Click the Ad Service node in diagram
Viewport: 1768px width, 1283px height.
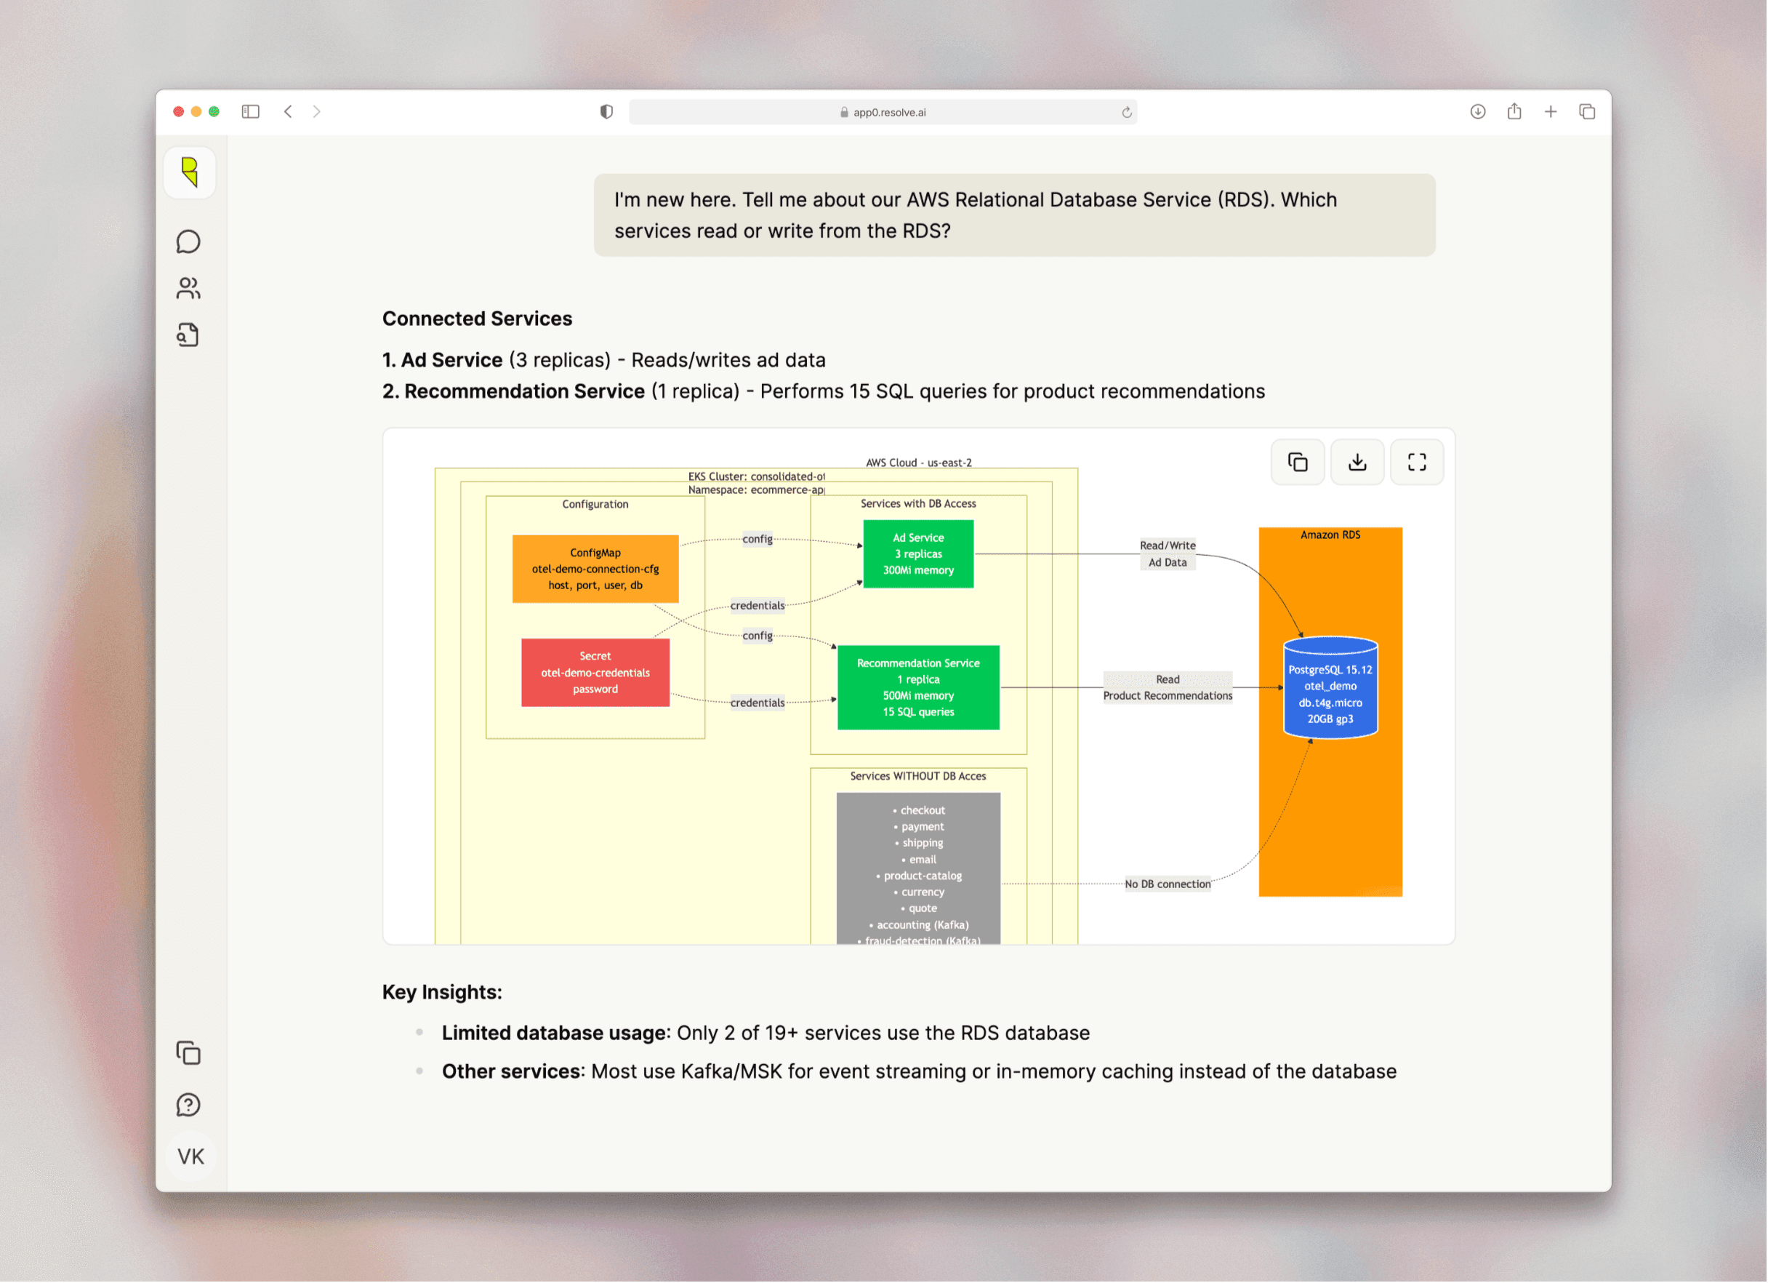[x=918, y=553]
